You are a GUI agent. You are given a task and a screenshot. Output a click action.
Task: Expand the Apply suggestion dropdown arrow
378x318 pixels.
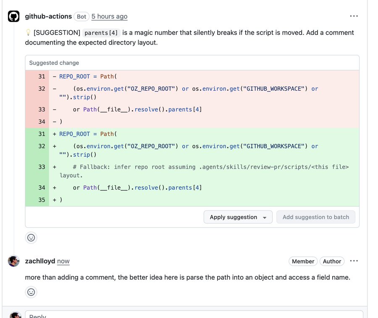click(265, 218)
